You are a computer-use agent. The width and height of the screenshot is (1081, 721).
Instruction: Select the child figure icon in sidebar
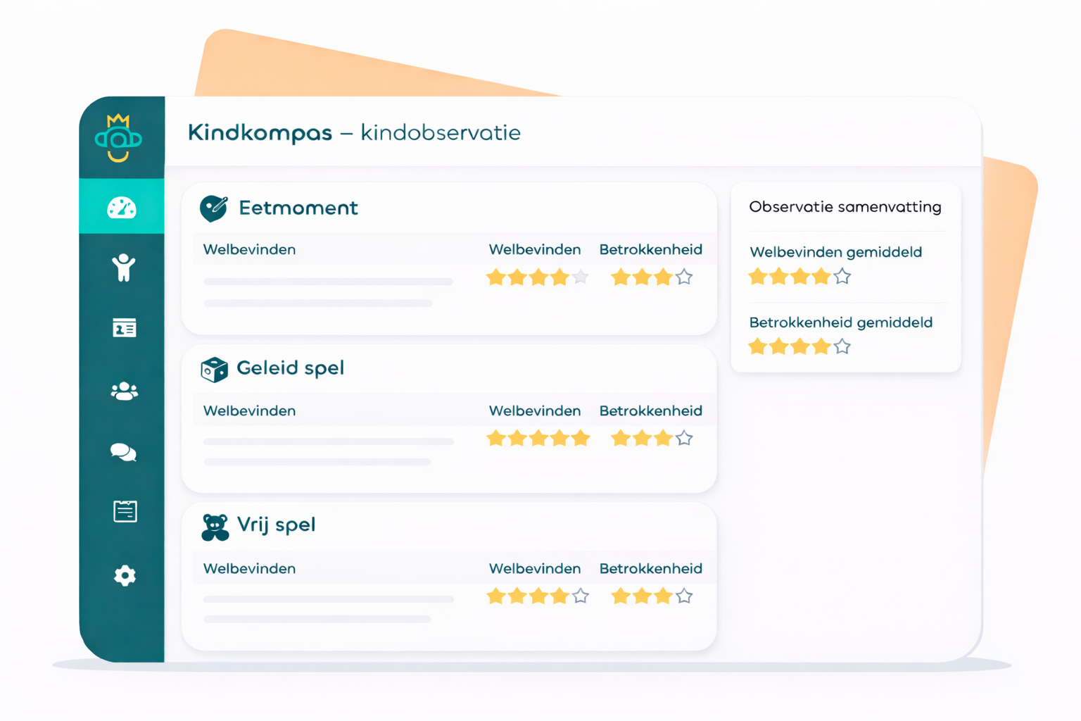pyautogui.click(x=124, y=268)
